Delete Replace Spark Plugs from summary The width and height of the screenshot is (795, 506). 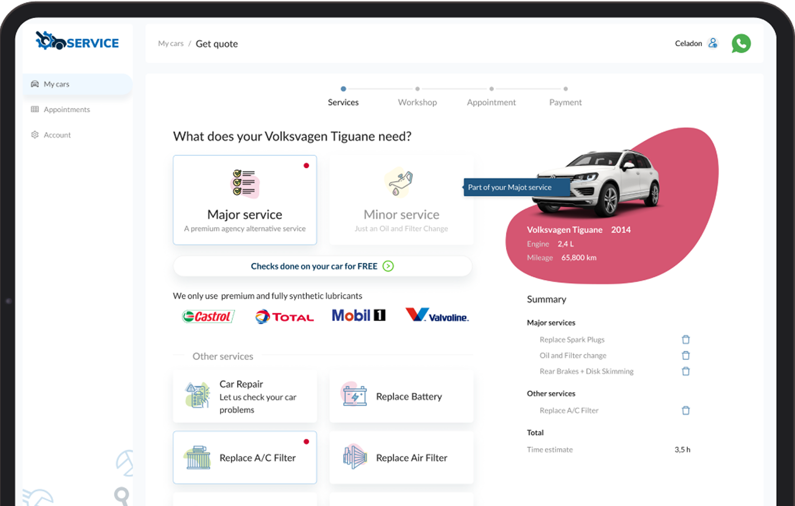pos(686,339)
